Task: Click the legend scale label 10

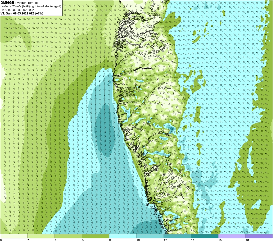Action: click(x=138, y=240)
